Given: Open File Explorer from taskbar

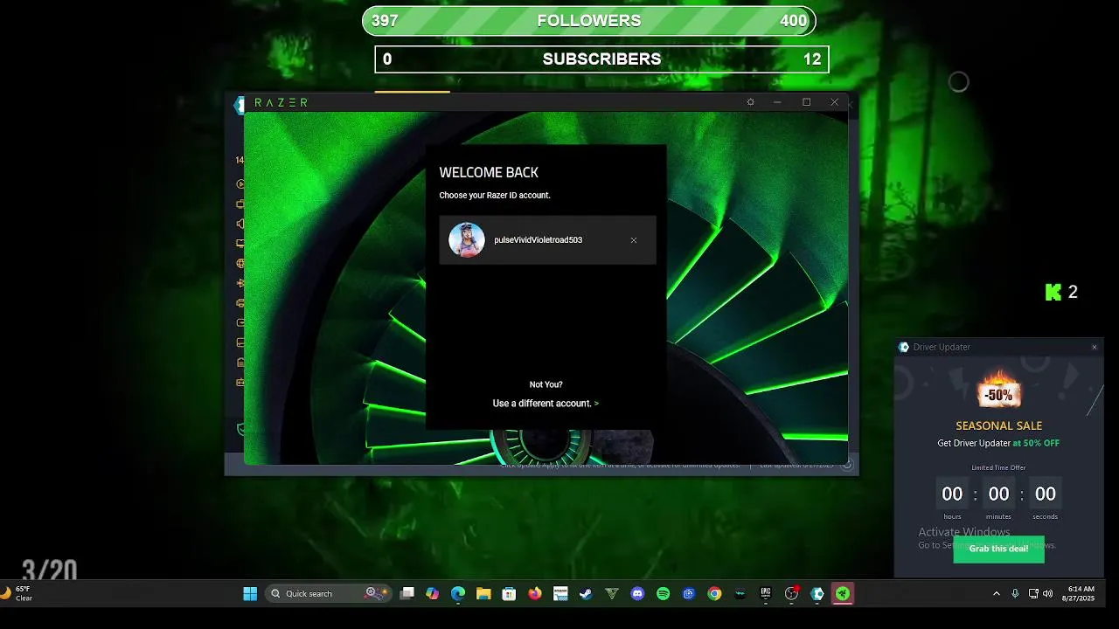Looking at the screenshot, I should pyautogui.click(x=483, y=594).
